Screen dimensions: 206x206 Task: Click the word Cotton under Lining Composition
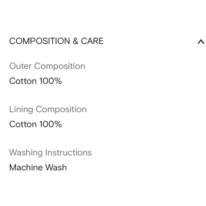click(x=23, y=124)
